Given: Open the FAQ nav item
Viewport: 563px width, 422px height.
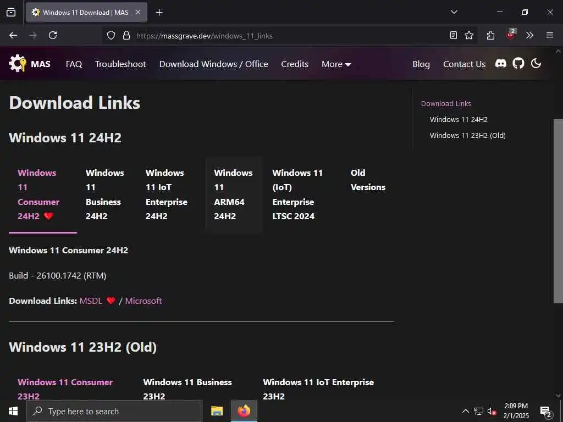Looking at the screenshot, I should click(x=74, y=64).
